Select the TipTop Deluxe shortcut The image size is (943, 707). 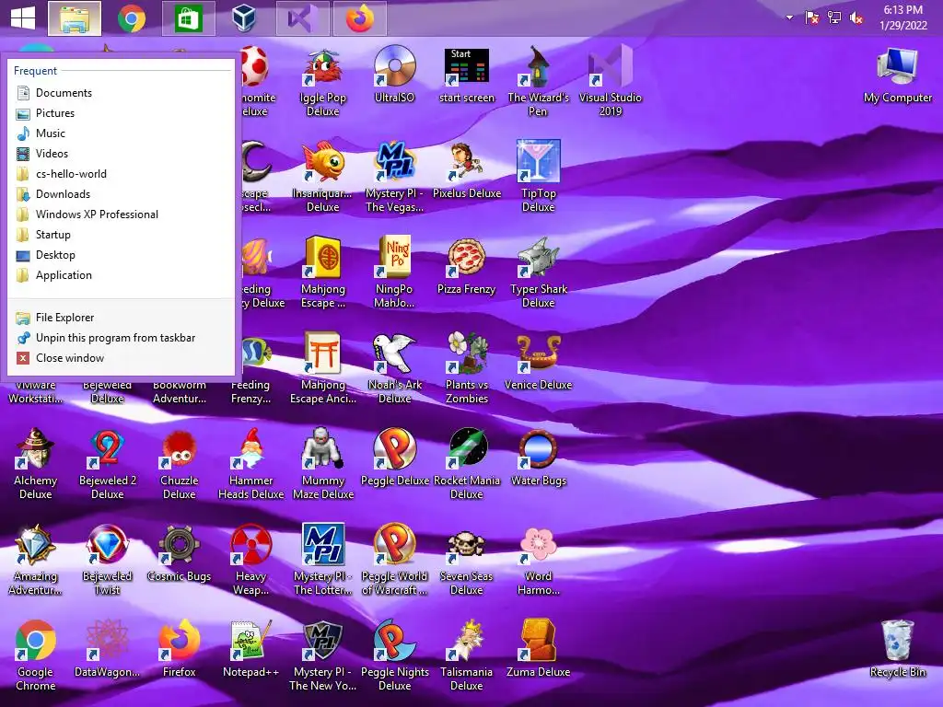pyautogui.click(x=538, y=178)
